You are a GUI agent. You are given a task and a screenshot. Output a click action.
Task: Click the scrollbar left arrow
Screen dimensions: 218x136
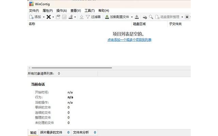[29, 68]
